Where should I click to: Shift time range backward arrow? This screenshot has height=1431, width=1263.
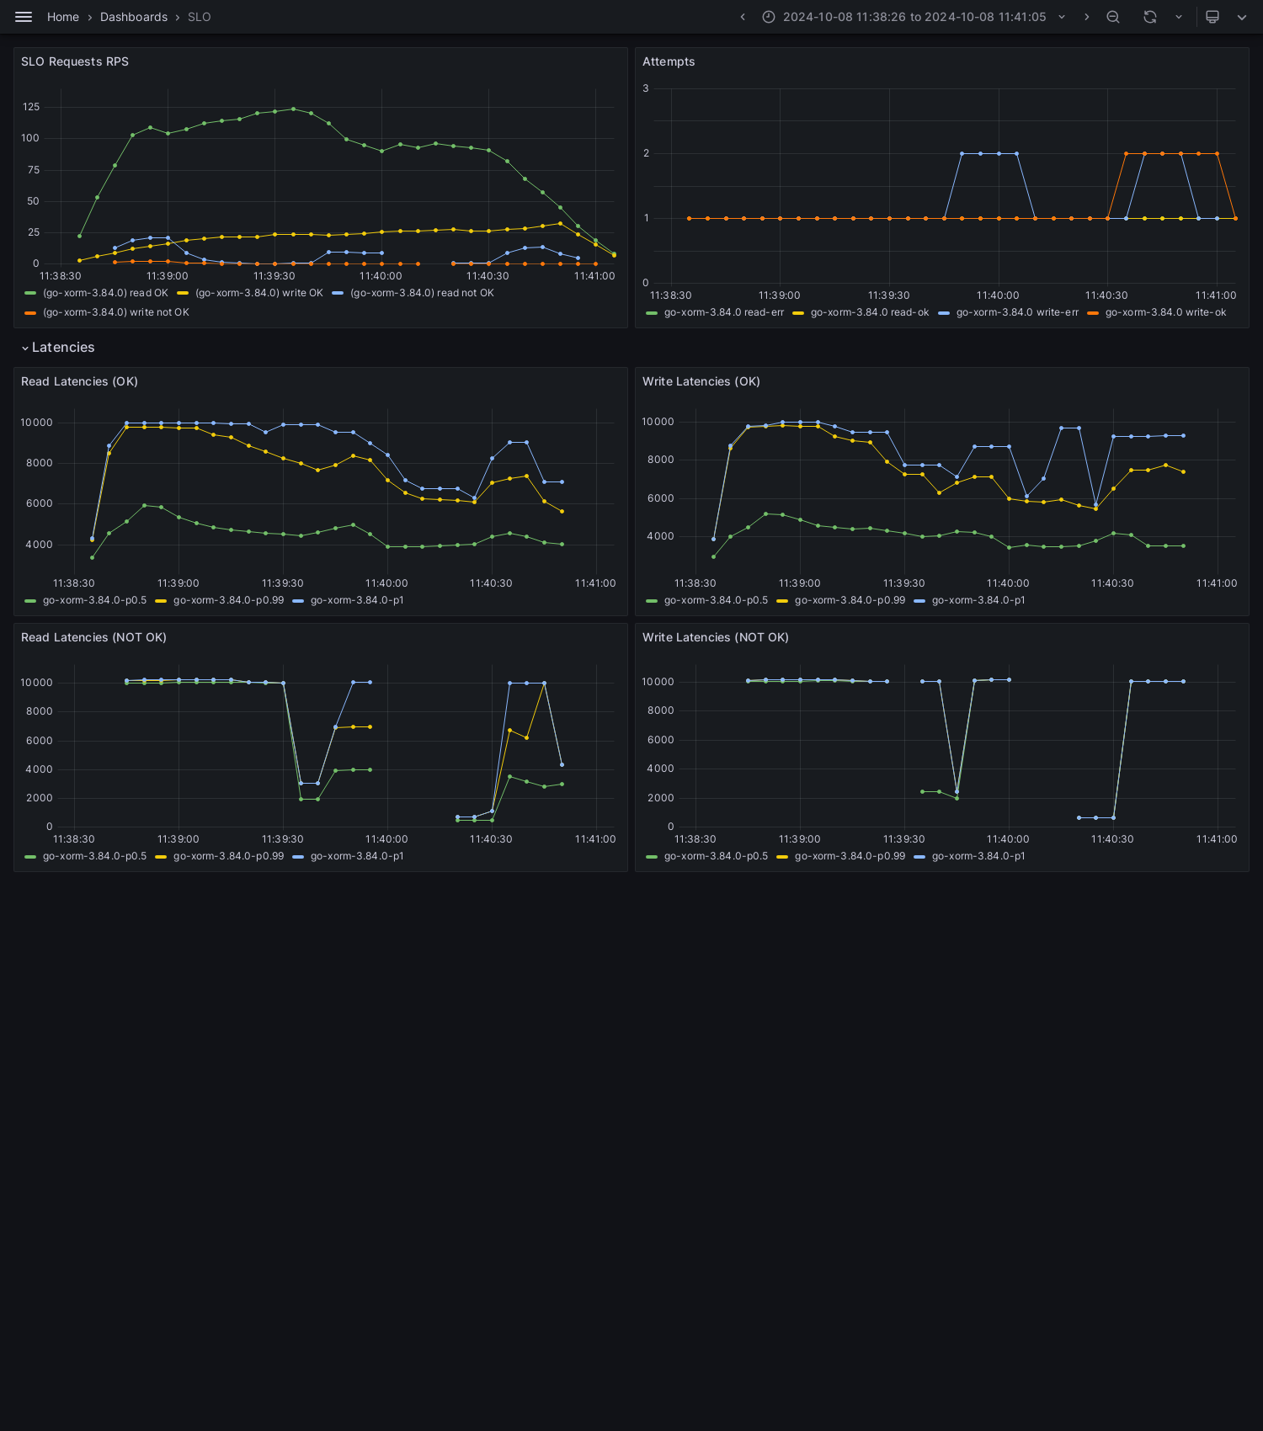pos(743,17)
